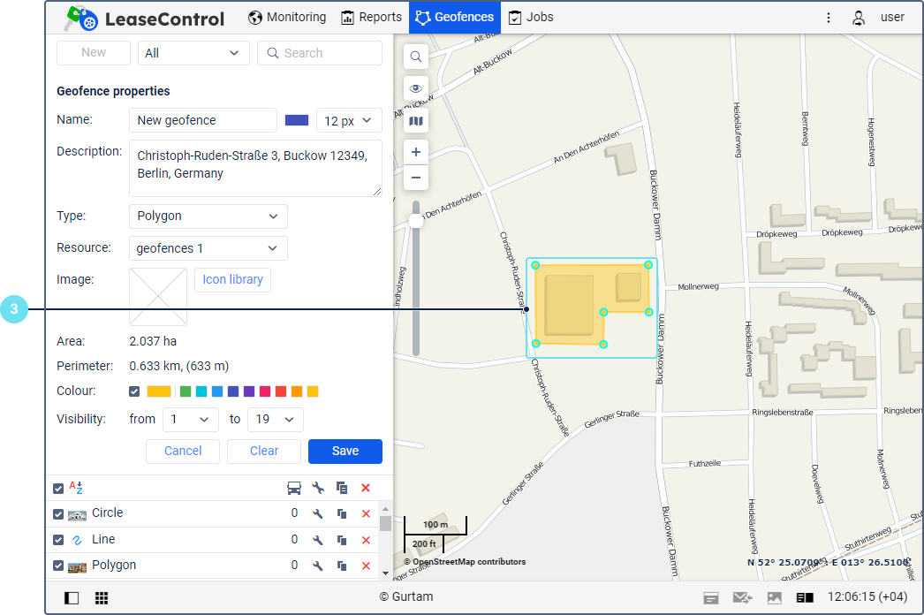Delete the Polygon geofence with red X

pyautogui.click(x=366, y=566)
